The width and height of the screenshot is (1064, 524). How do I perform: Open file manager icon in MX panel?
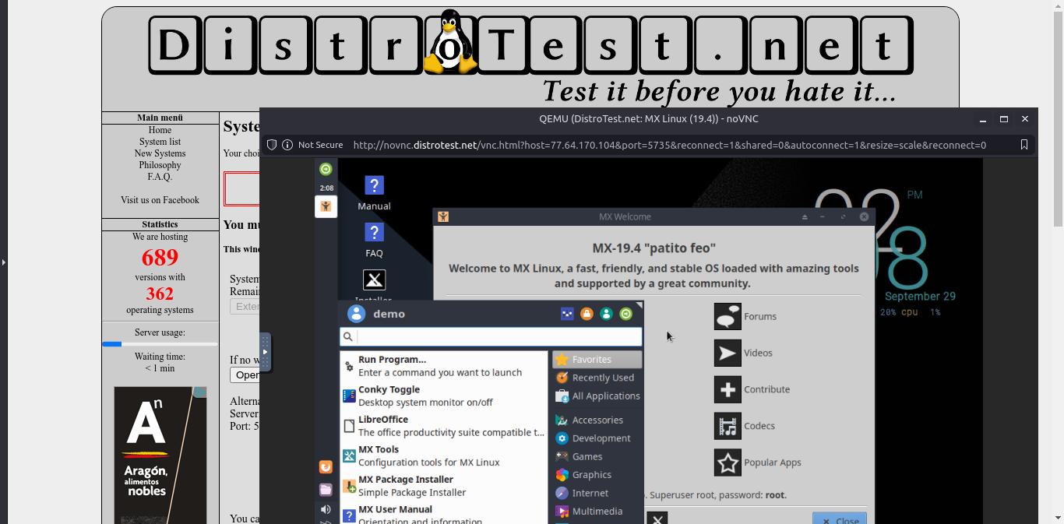[x=326, y=490]
